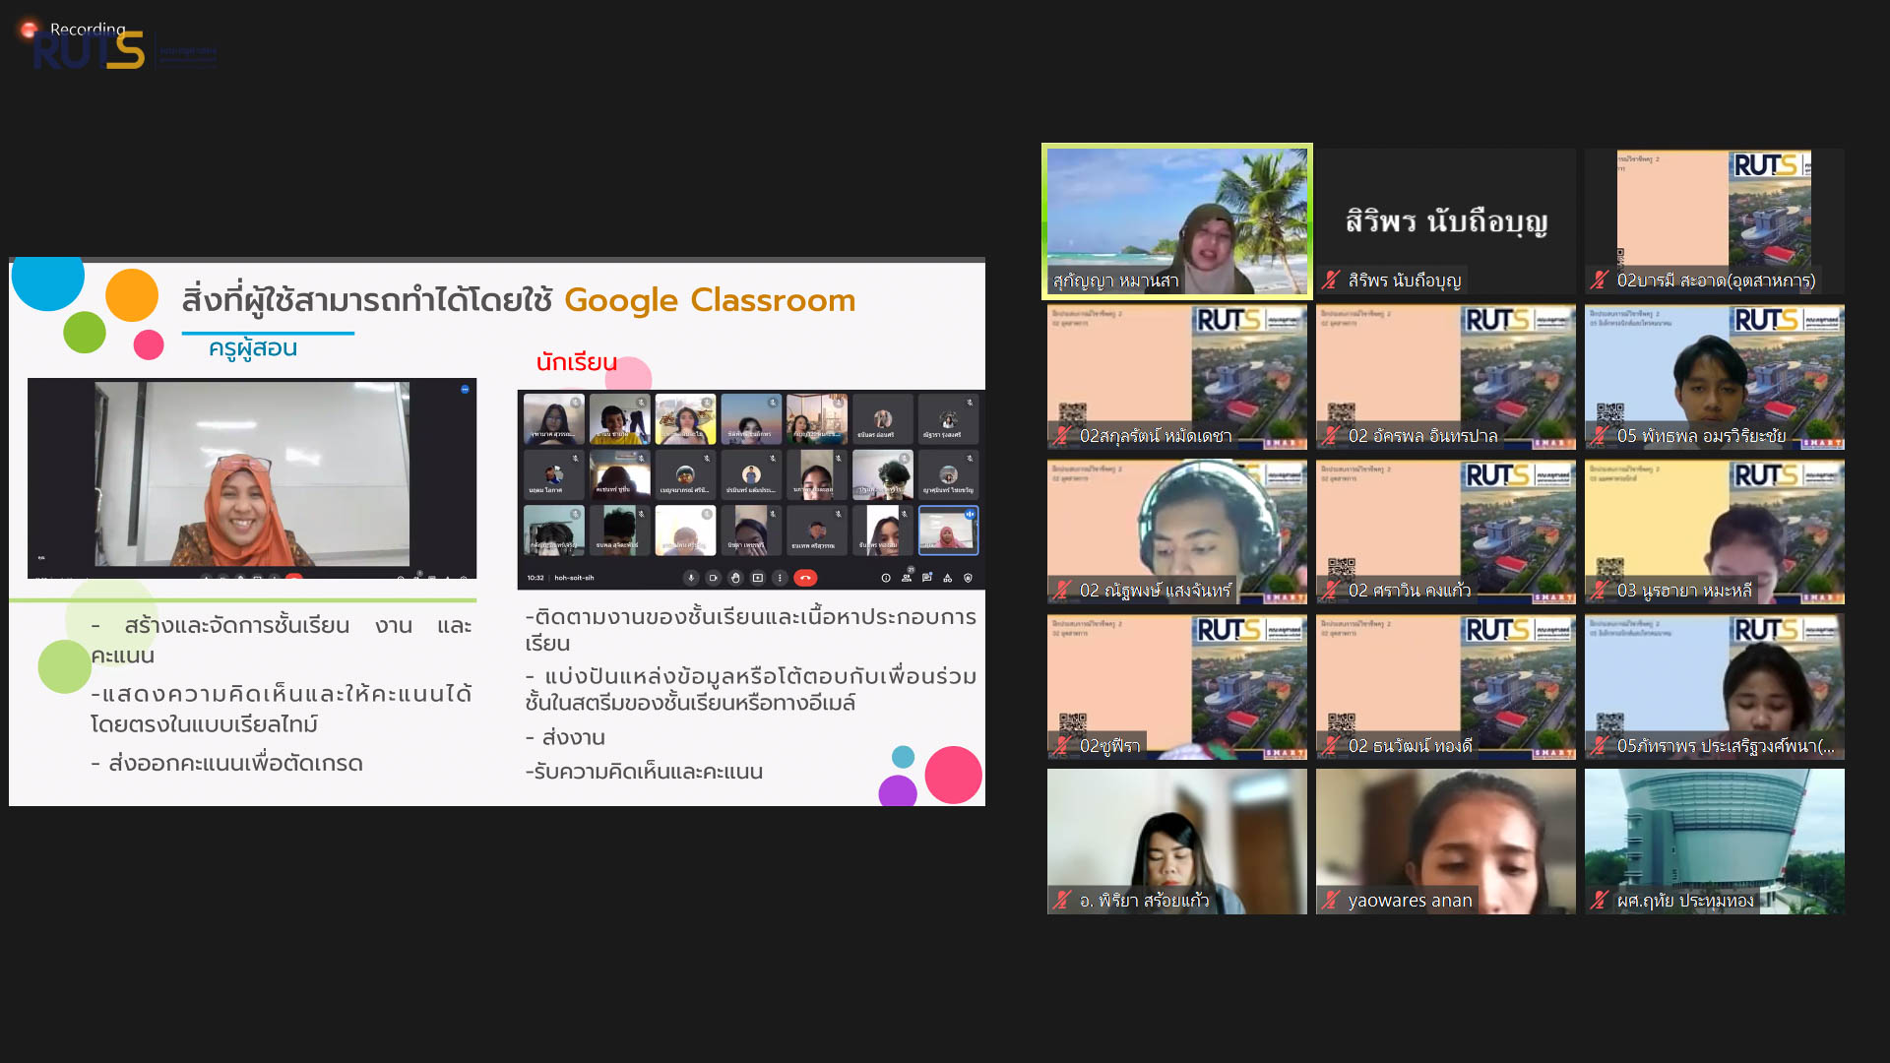Viewport: 1890px width, 1063px height.
Task: Click muted mic icon beside อ. พิริยา สร้อยแก้ว
Action: click(x=1062, y=901)
